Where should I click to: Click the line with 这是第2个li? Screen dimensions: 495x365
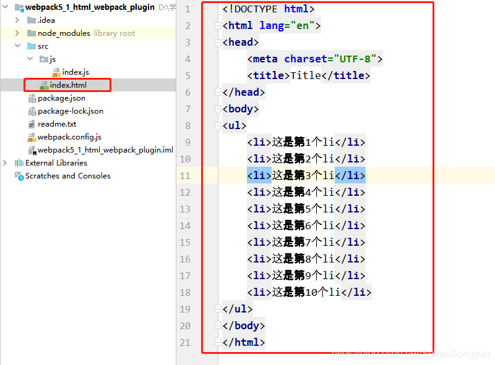click(306, 159)
